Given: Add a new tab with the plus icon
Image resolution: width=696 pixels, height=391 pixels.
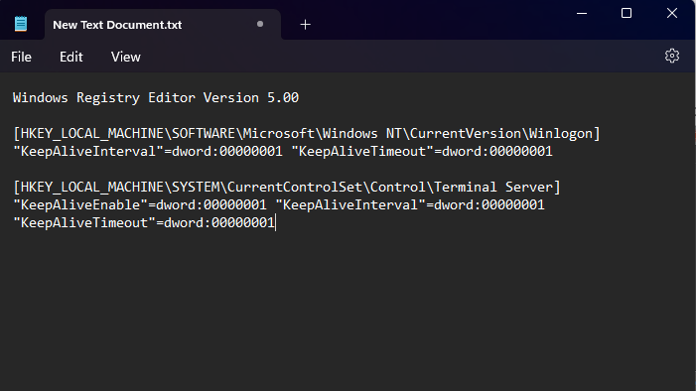Looking at the screenshot, I should point(305,25).
